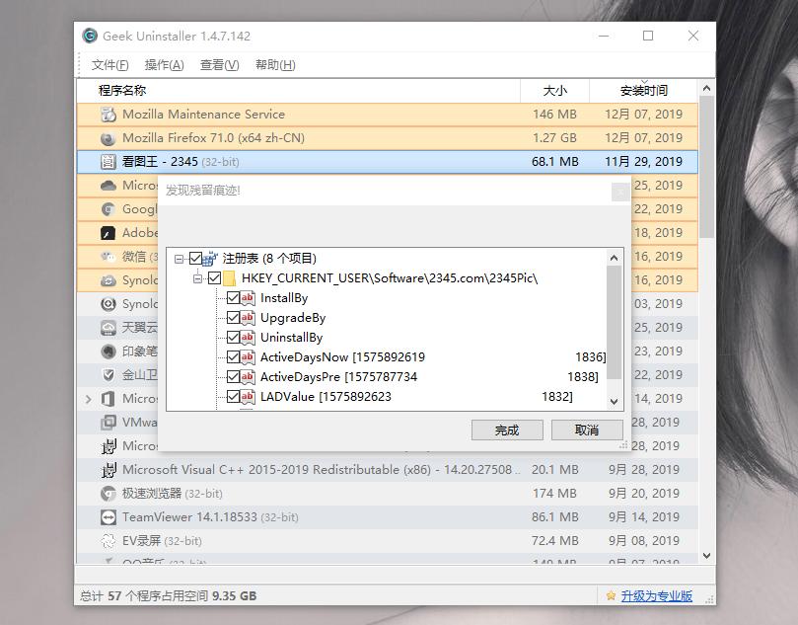Open the 文件(F) menu
This screenshot has width=798, height=625.
pyautogui.click(x=109, y=65)
